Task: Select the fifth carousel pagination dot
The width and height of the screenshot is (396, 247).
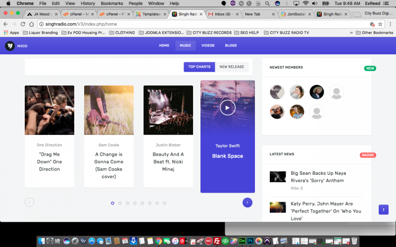Action: coord(142,203)
